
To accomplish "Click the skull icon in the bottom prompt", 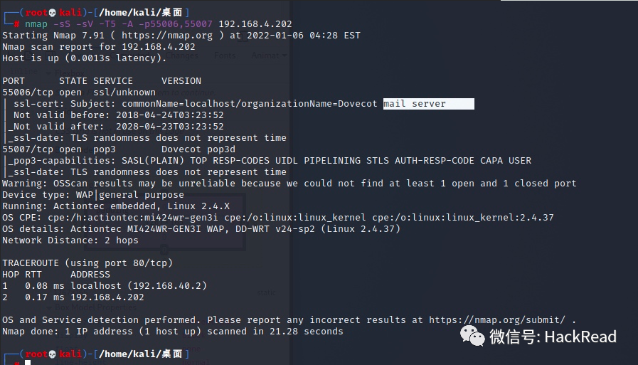I will 52,354.
